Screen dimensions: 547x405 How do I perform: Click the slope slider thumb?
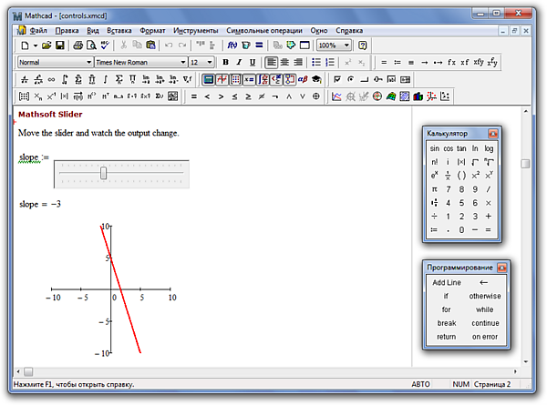(104, 173)
